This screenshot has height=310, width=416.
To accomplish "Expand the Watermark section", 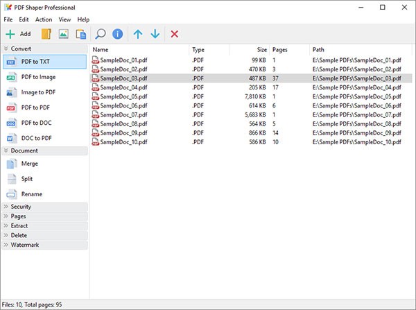I will (x=25, y=246).
